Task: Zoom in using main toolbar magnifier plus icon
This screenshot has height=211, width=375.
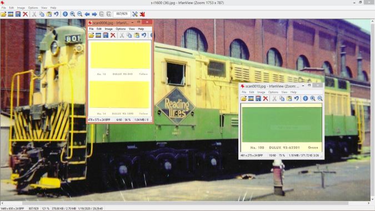Action: (72, 14)
